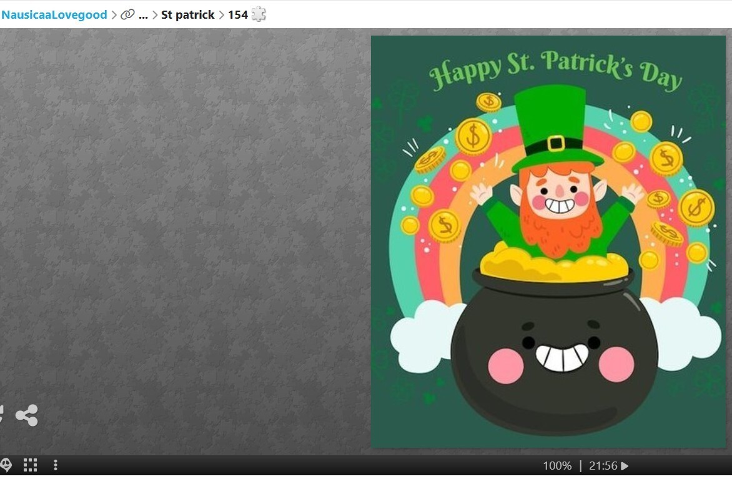The height and width of the screenshot is (479, 732).
Task: Click the play triangle beside the timer
Action: (625, 466)
